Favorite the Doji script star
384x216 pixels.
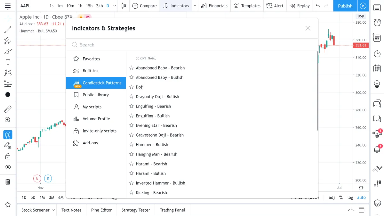(x=131, y=87)
